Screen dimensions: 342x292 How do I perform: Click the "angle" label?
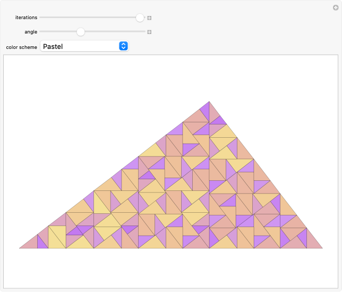point(31,32)
